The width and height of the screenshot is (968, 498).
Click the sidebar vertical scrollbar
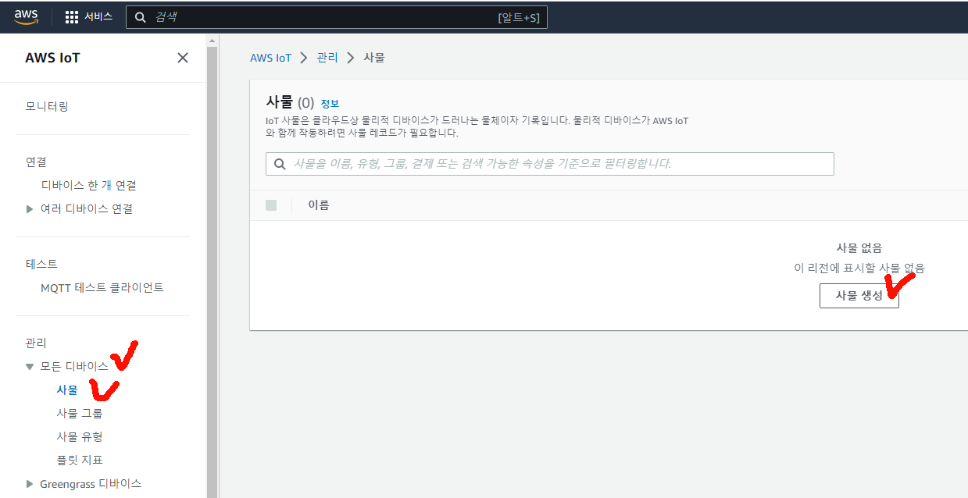(x=212, y=272)
